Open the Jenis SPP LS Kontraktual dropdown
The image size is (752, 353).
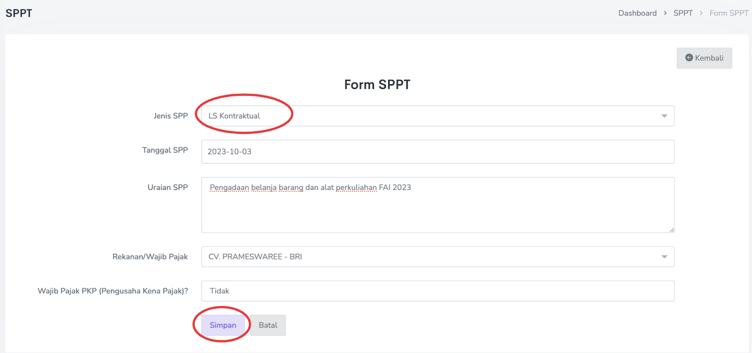click(x=437, y=116)
